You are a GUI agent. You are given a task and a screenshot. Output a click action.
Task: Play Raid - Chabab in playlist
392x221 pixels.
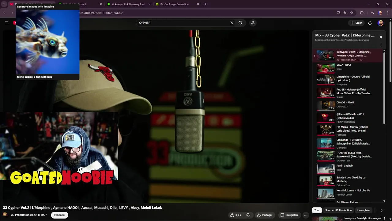(348, 169)
